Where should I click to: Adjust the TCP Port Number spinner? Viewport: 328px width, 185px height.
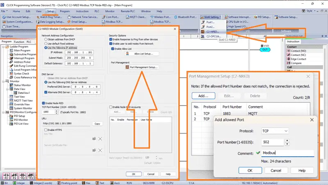point(57,112)
